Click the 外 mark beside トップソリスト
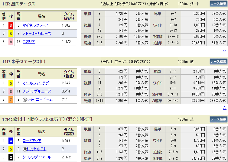 [24, 149]
